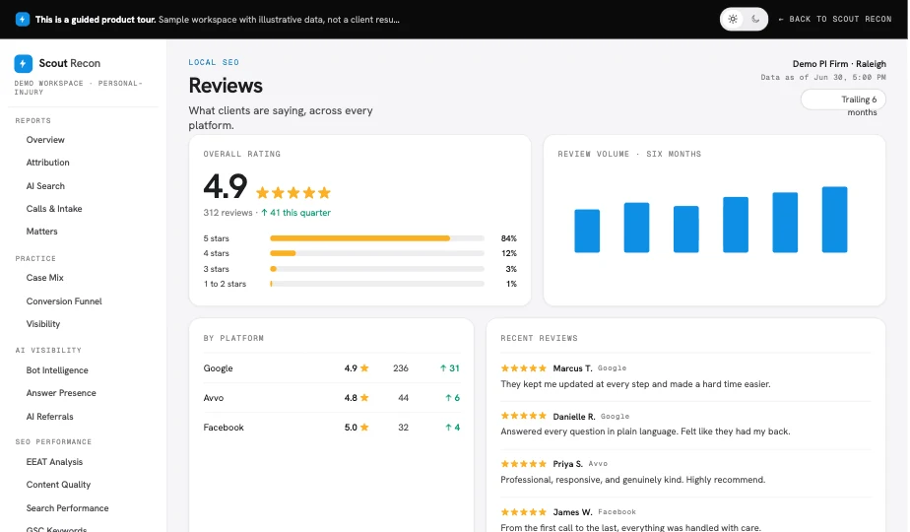Viewport: 910px width, 532px height.
Task: Select the Google platform row
Action: [331, 368]
